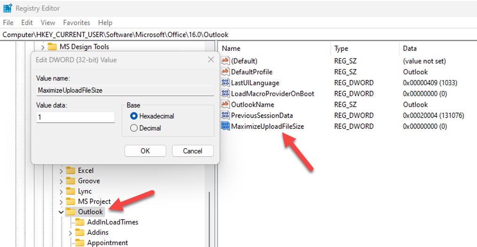Select the MS Design Tools key label

click(x=84, y=47)
